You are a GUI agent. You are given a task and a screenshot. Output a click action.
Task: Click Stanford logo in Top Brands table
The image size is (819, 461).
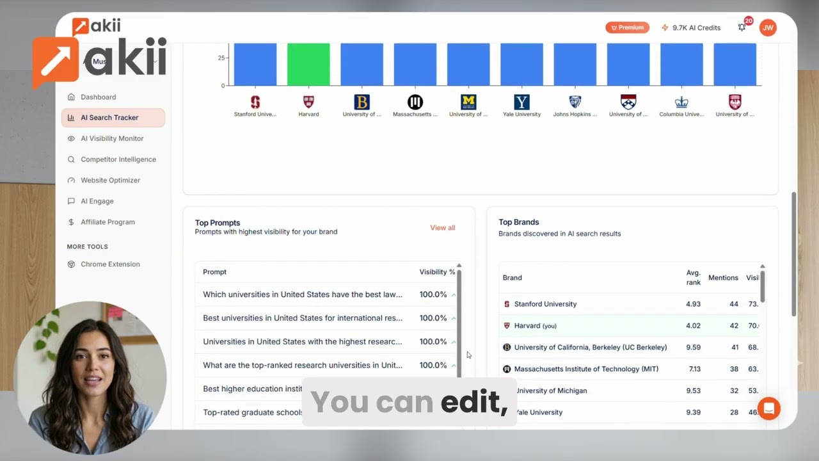tap(507, 304)
